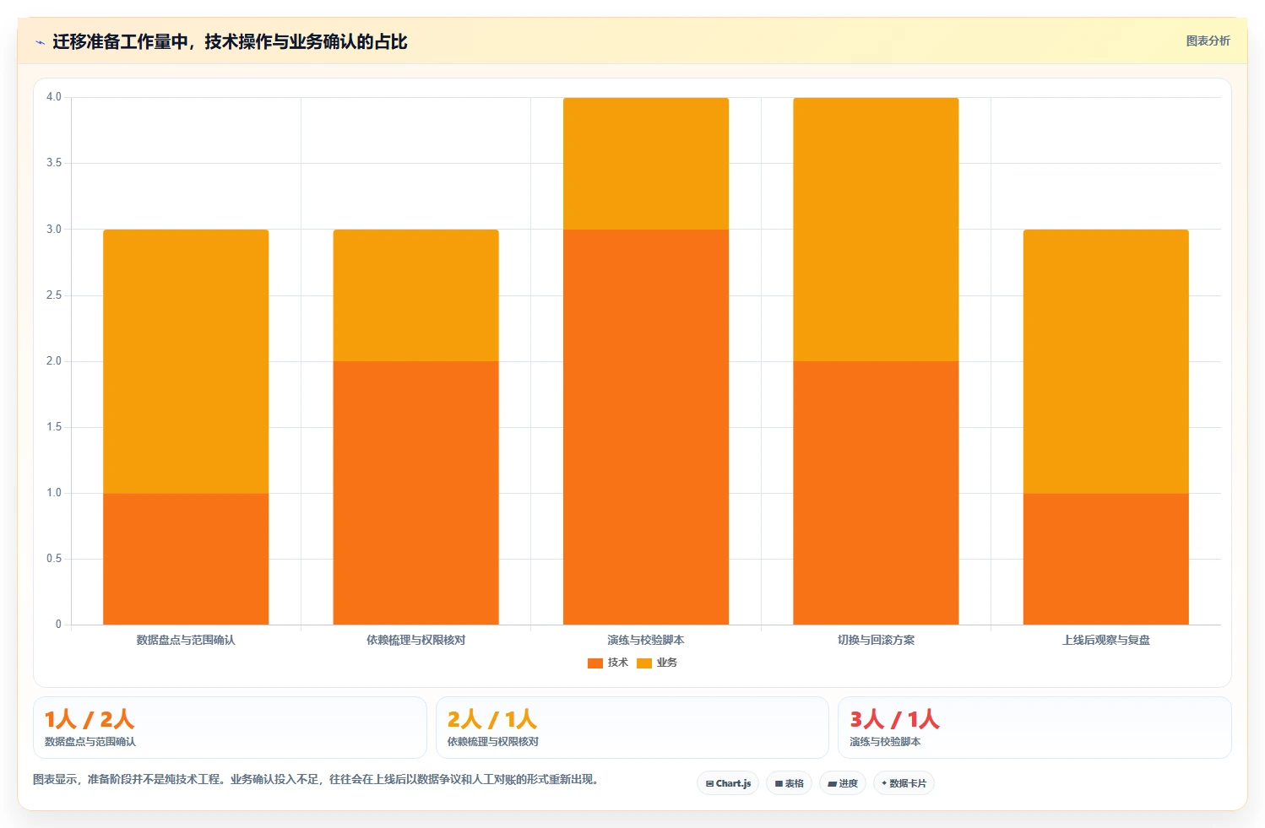The width and height of the screenshot is (1265, 828).
Task: Toggle the 业务 legend entry
Action: [x=657, y=663]
